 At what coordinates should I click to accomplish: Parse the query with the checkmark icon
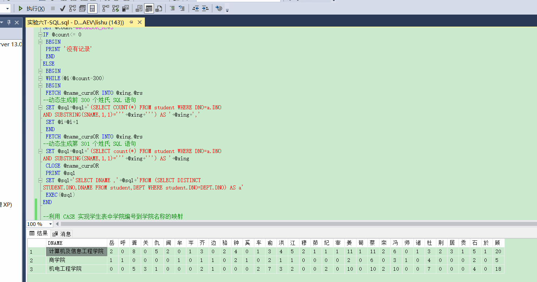click(x=62, y=8)
